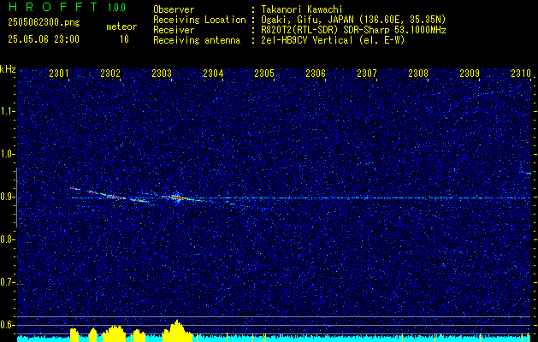Click the 1.1 kHz axis label

(7, 111)
